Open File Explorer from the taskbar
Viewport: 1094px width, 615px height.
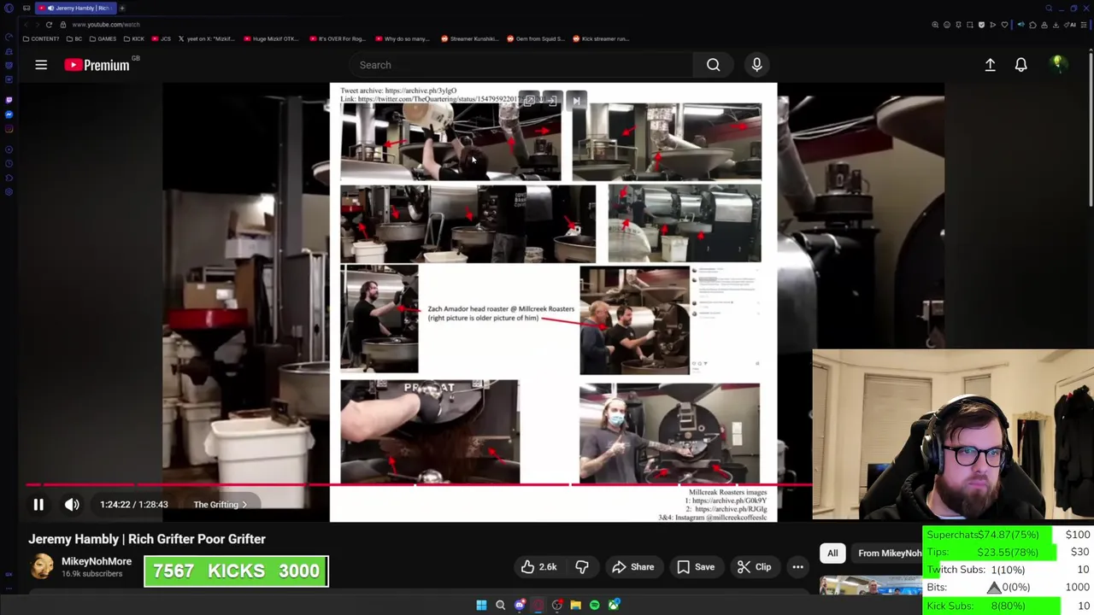point(575,605)
